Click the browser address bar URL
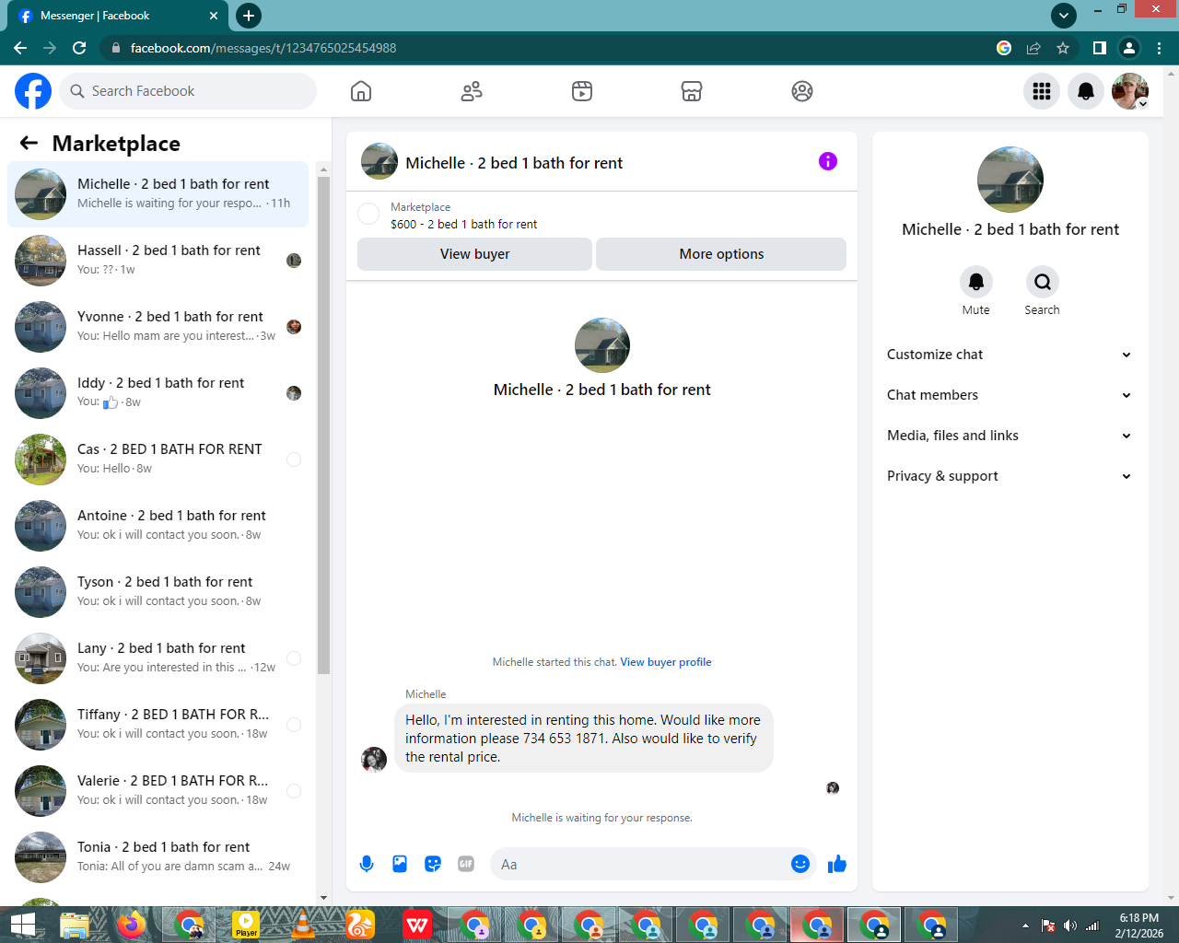 click(x=263, y=48)
